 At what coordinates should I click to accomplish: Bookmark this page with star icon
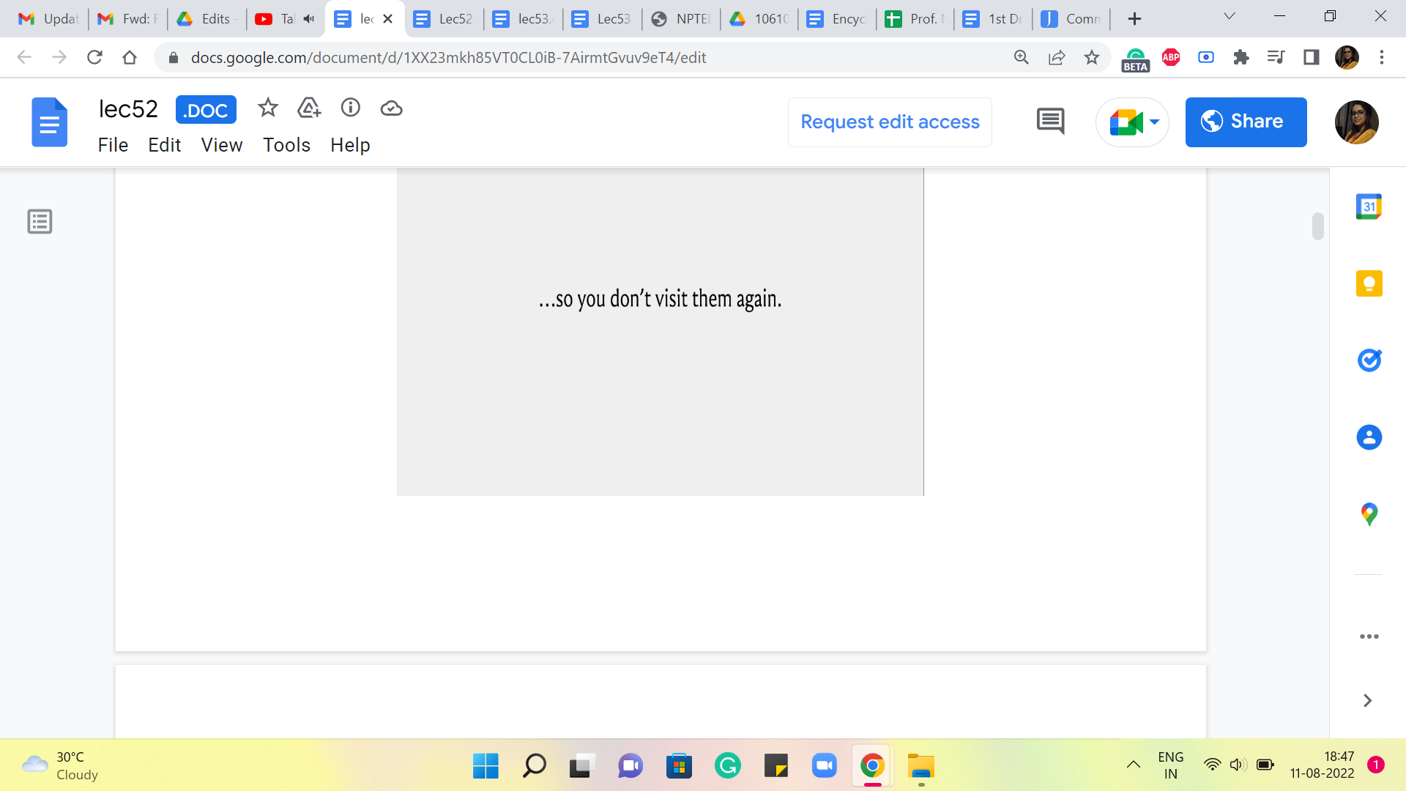click(1092, 57)
